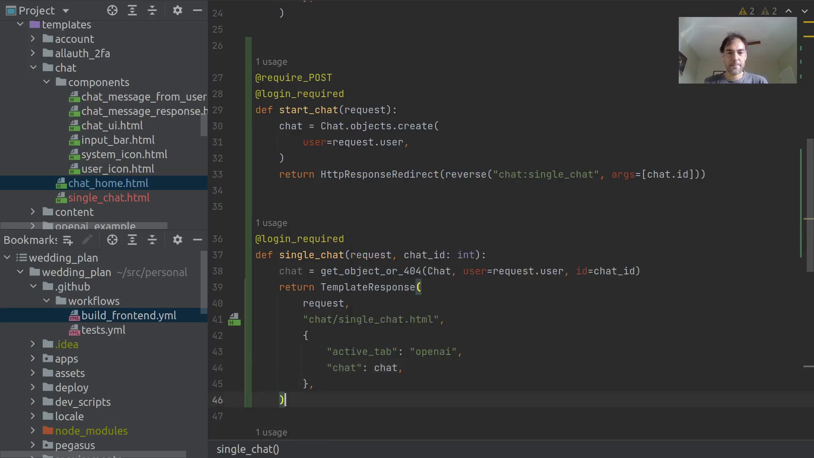The width and height of the screenshot is (814, 458).
Task: Click the warnings count indicator in editor
Action: (x=747, y=11)
